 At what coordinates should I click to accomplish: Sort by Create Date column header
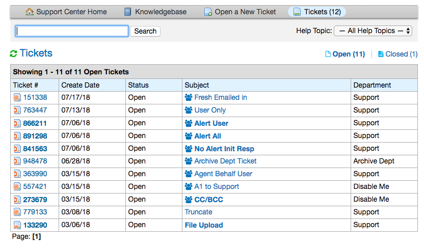click(x=81, y=85)
